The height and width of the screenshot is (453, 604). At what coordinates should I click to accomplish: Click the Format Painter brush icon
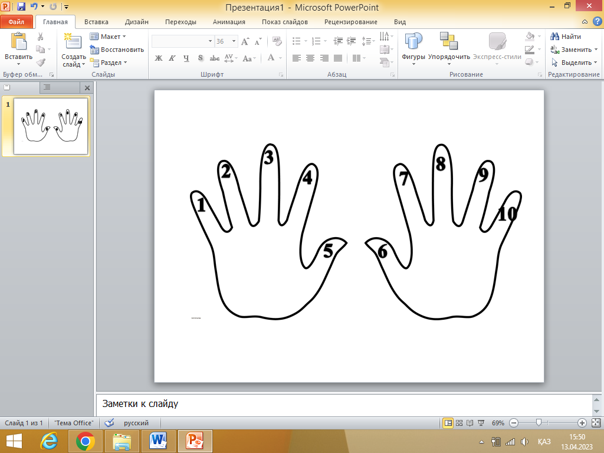40,62
